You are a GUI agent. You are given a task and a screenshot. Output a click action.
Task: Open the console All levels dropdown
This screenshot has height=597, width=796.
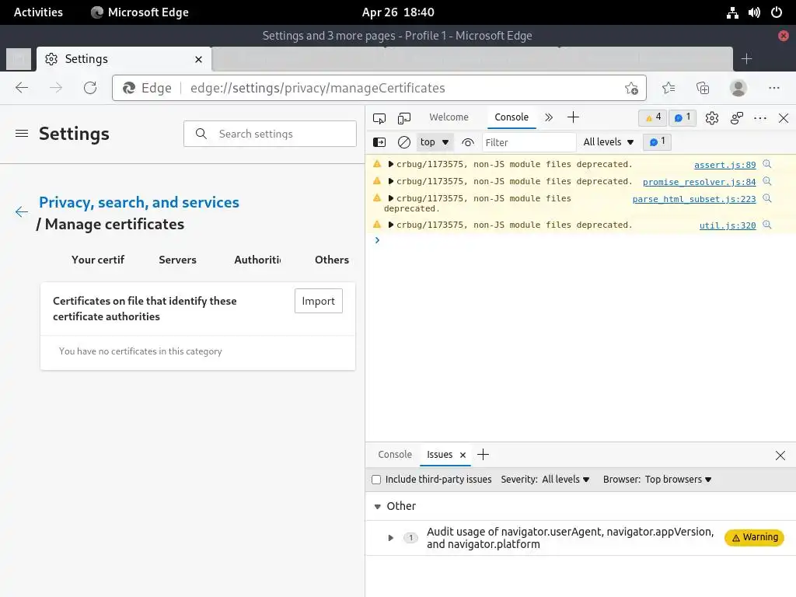point(609,142)
